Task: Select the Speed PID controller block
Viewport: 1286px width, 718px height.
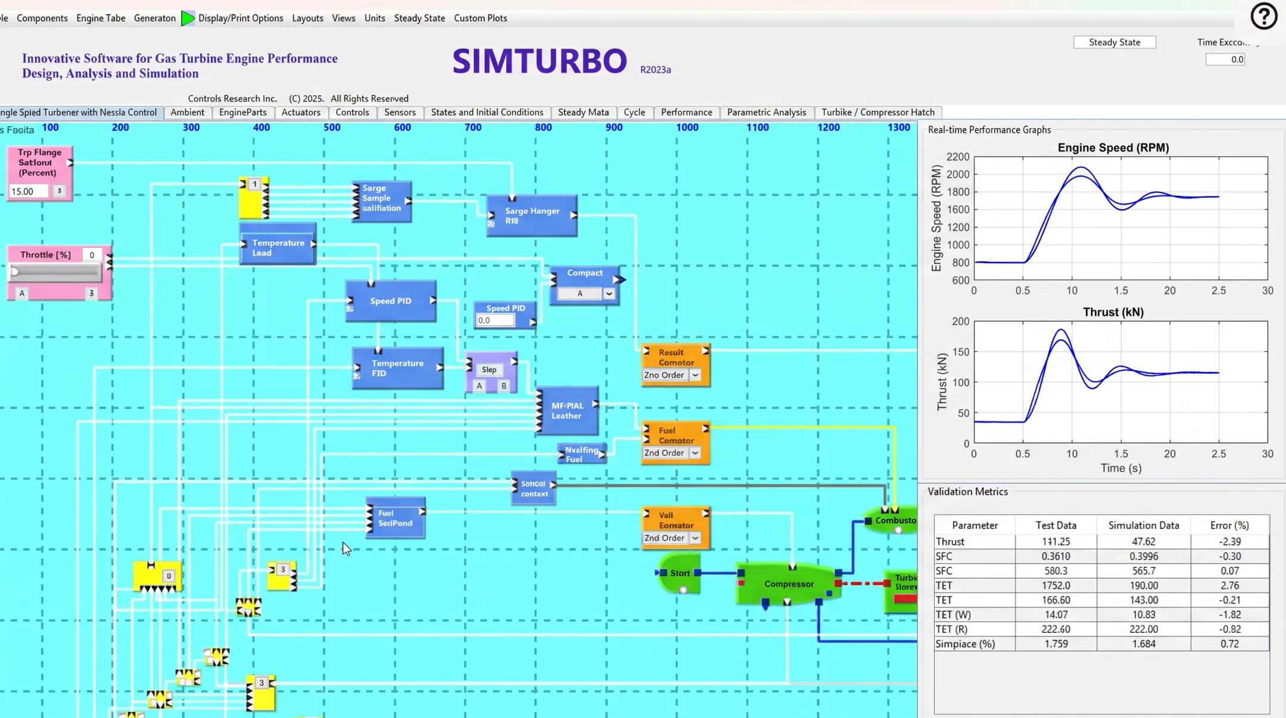Action: [391, 301]
